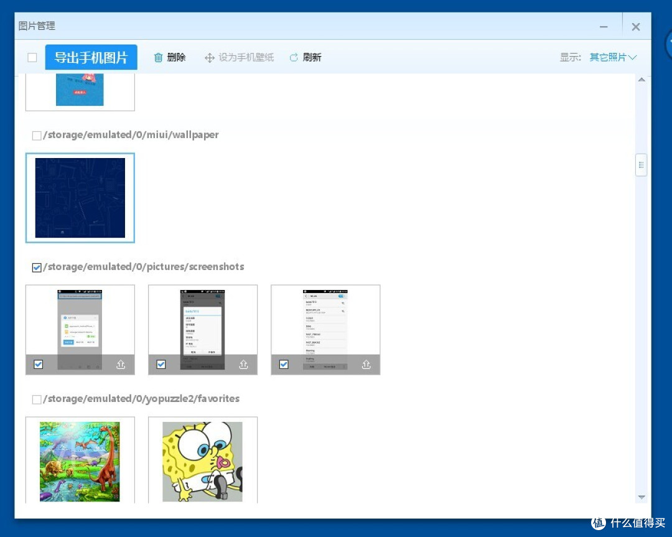Screen dimensions: 672x537
Task: Click 设为手机壁纸 set wallpaper option
Action: (x=239, y=57)
